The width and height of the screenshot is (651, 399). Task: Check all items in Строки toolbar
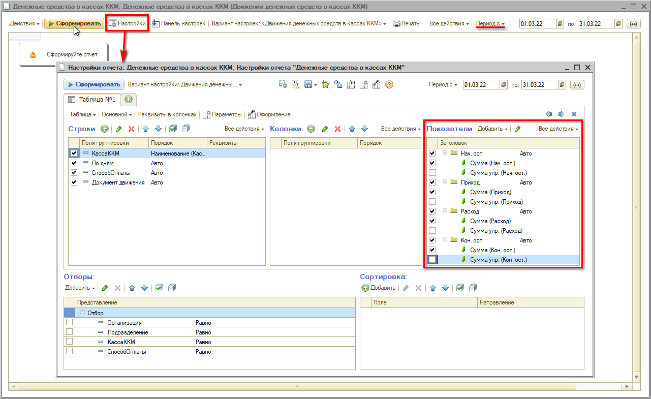click(x=173, y=129)
